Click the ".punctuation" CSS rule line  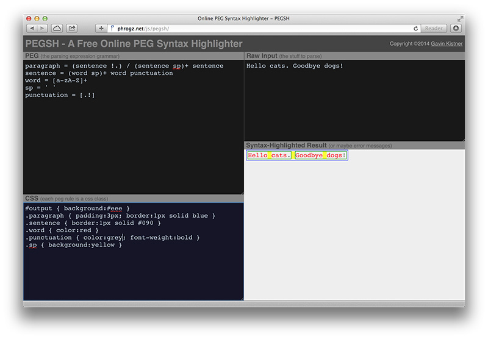pyautogui.click(x=112, y=238)
